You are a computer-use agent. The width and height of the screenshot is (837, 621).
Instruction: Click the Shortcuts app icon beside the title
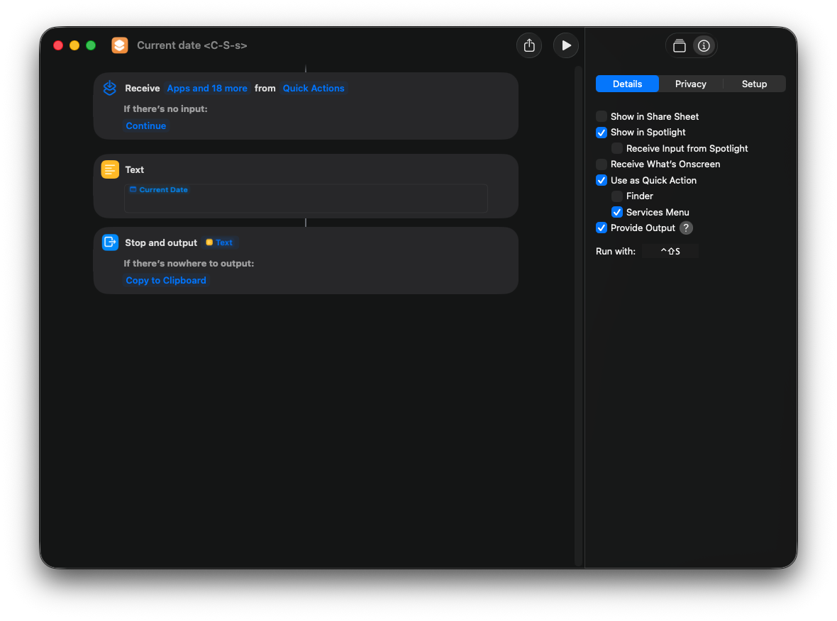(x=119, y=45)
